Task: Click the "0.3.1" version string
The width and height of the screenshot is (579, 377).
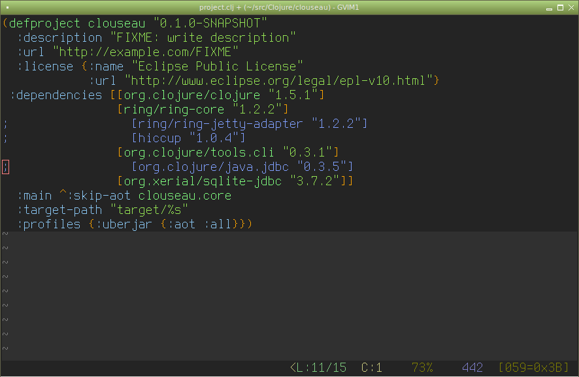Action: pos(306,153)
